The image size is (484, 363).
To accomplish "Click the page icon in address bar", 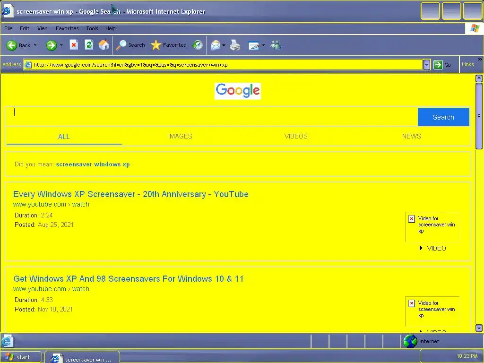I will click(x=28, y=65).
